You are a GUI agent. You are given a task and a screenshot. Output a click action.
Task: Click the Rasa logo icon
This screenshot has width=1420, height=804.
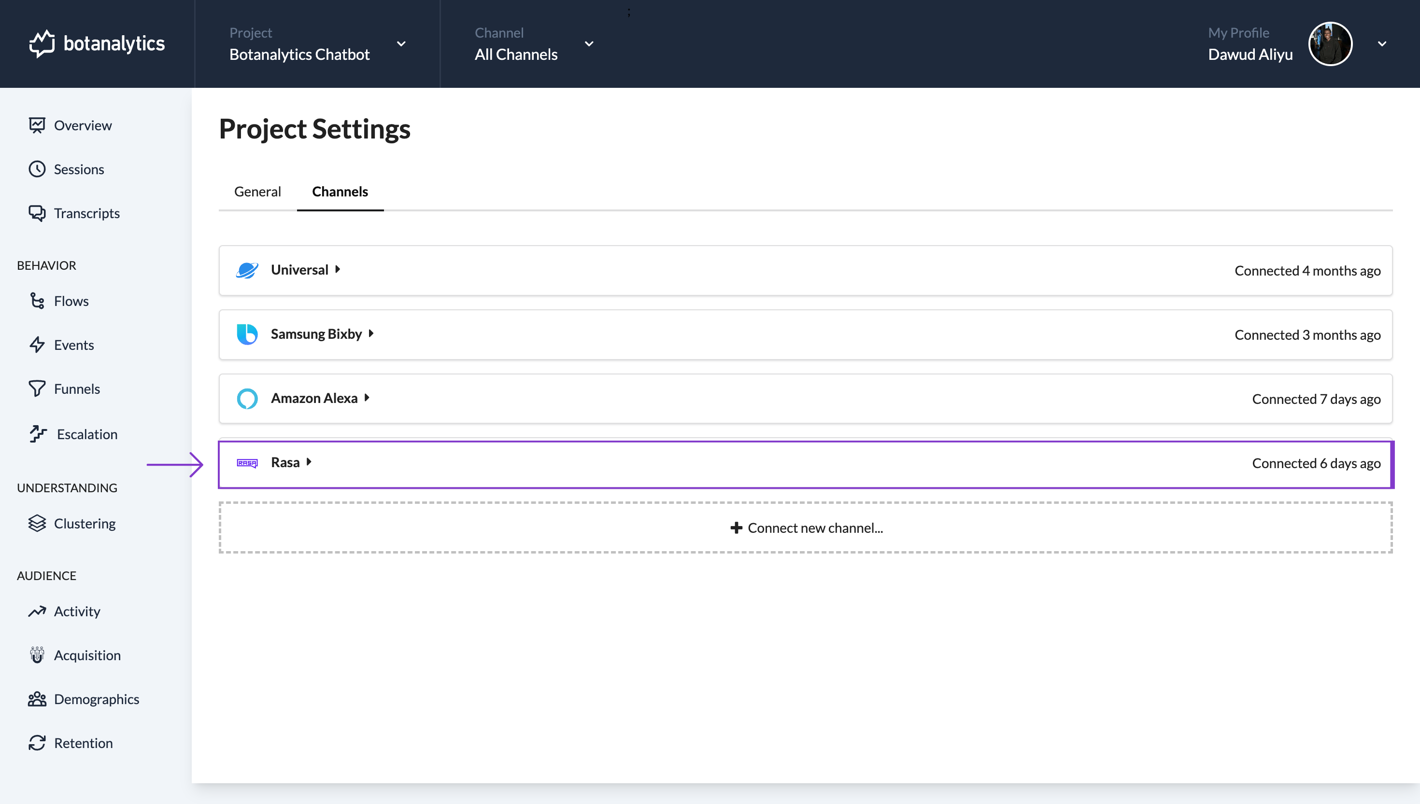click(247, 463)
